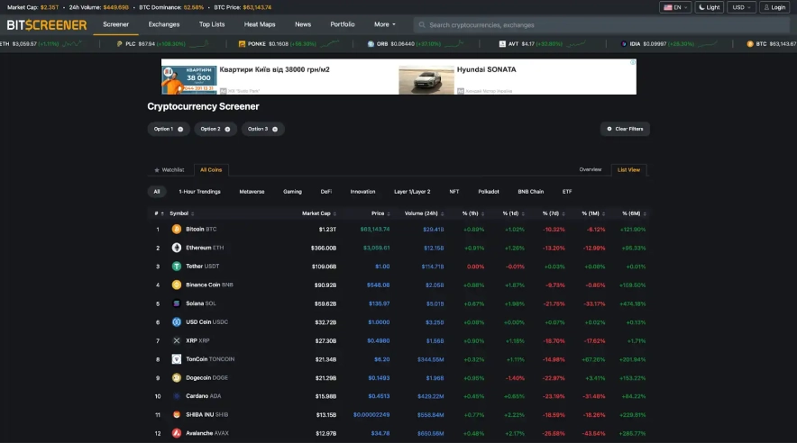Click the Ethereum coin icon
The image size is (797, 443).
coord(177,248)
